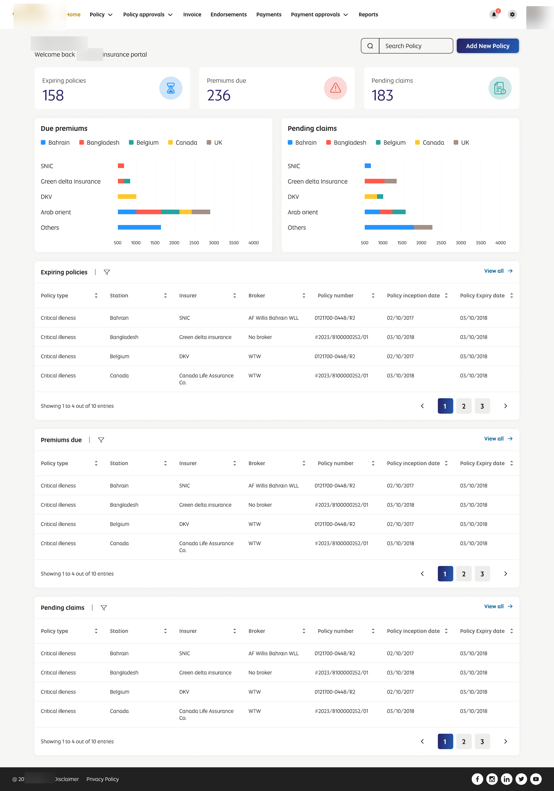This screenshot has width=554, height=791.
Task: Go to page 3 of Premiums due
Action: click(x=482, y=574)
